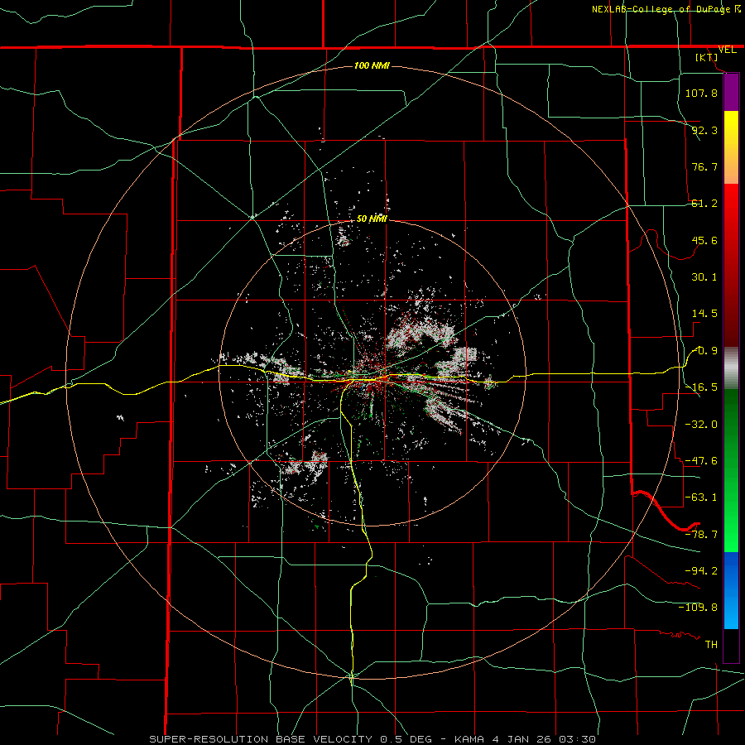Select the -63.1 velocity scale value
Image resolution: width=745 pixels, height=745 pixels.
pos(701,497)
